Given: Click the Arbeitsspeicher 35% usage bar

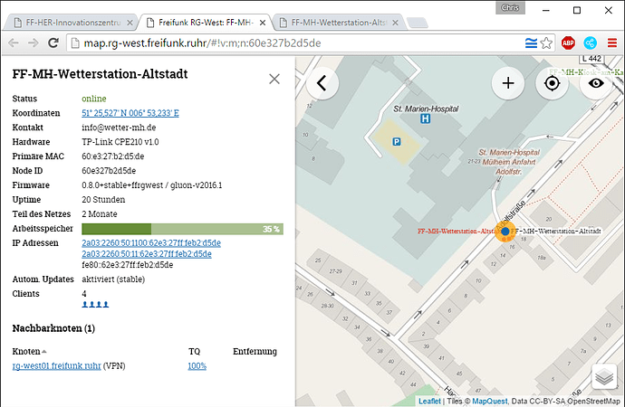Looking at the screenshot, I should coord(183,229).
